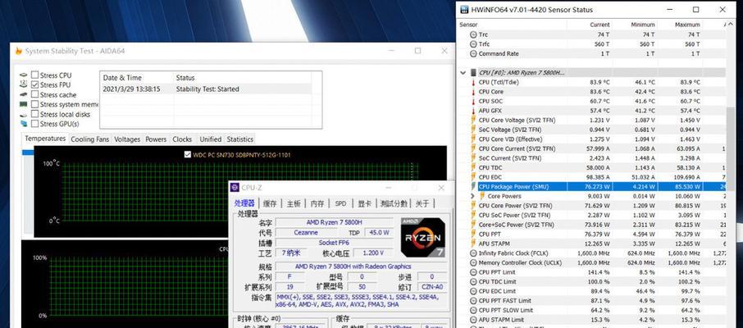Click the AIDA64 flame title icon

coord(19,51)
